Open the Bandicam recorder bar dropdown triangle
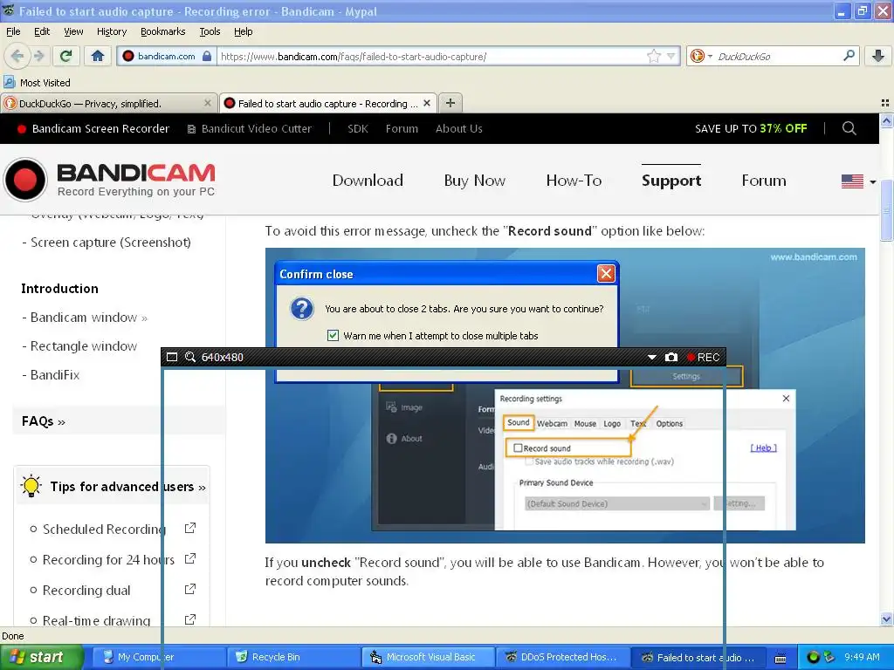The image size is (894, 670). coord(651,357)
